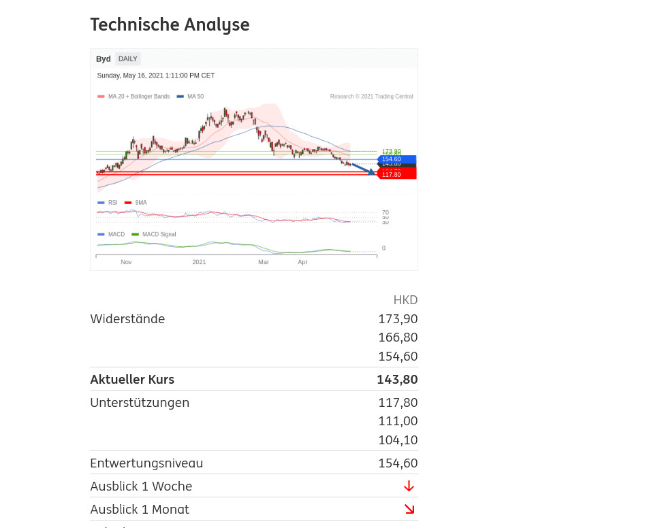Click the blue trend arrow on the chart
660x528 pixels.
point(363,169)
